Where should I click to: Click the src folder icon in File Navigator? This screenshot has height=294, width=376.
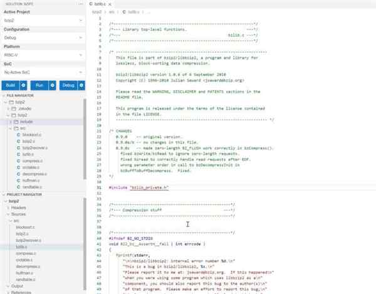pos(16,129)
